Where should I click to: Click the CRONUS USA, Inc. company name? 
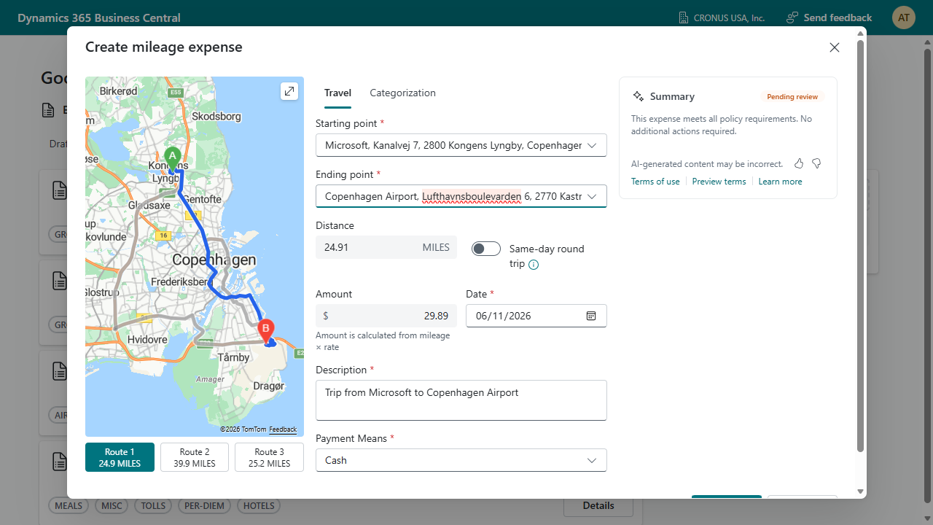(728, 17)
